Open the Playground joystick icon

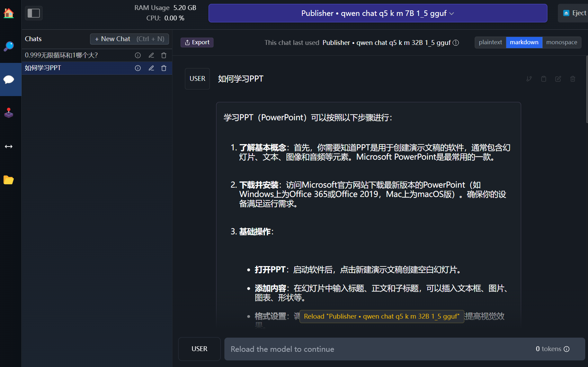tap(9, 113)
